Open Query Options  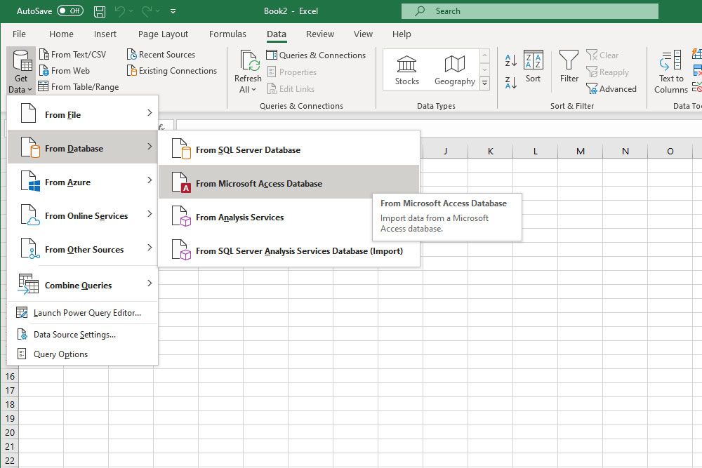83,354
